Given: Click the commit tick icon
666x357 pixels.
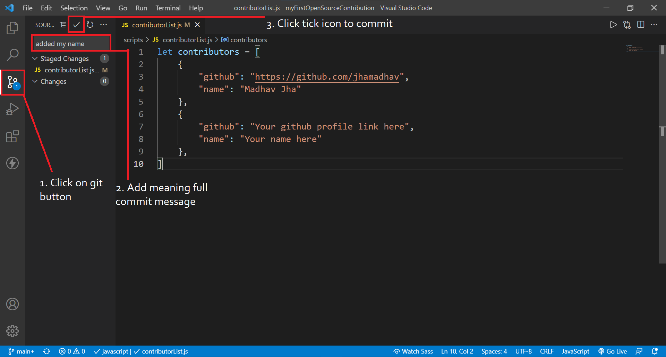Looking at the screenshot, I should [x=76, y=25].
